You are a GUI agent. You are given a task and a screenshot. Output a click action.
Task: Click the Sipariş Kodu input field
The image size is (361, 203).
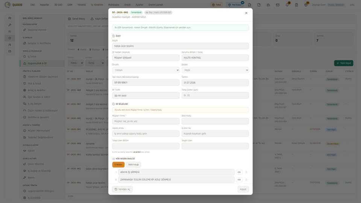pyautogui.click(x=146, y=134)
